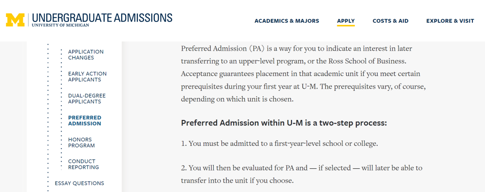Click the two-step process heading
The height and width of the screenshot is (192, 485).
(284, 123)
